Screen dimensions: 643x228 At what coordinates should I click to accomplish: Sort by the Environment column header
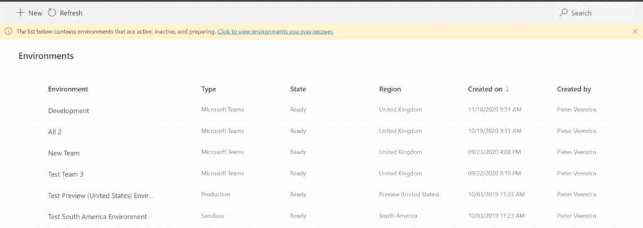coord(68,89)
